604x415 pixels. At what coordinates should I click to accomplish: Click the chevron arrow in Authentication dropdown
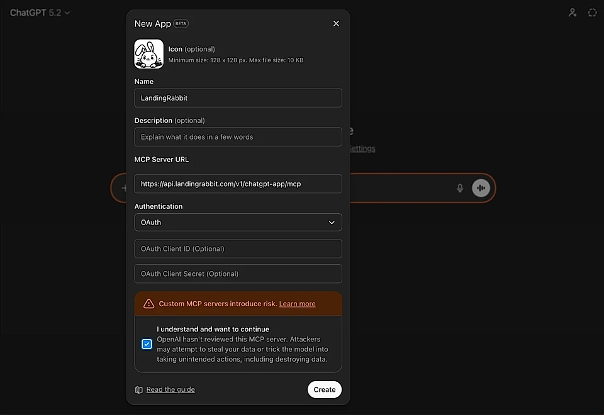coord(332,223)
